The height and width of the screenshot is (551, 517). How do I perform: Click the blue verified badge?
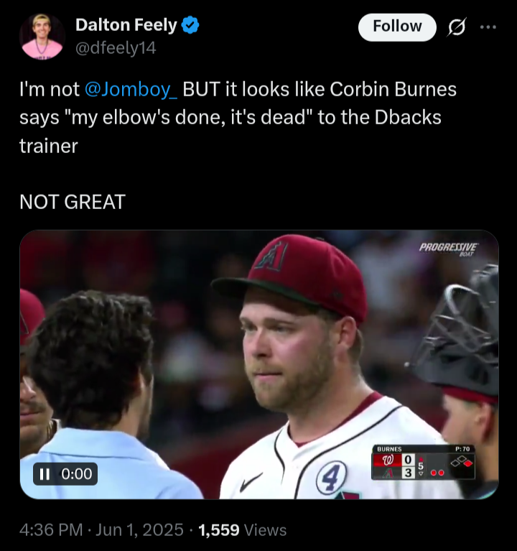[190, 25]
